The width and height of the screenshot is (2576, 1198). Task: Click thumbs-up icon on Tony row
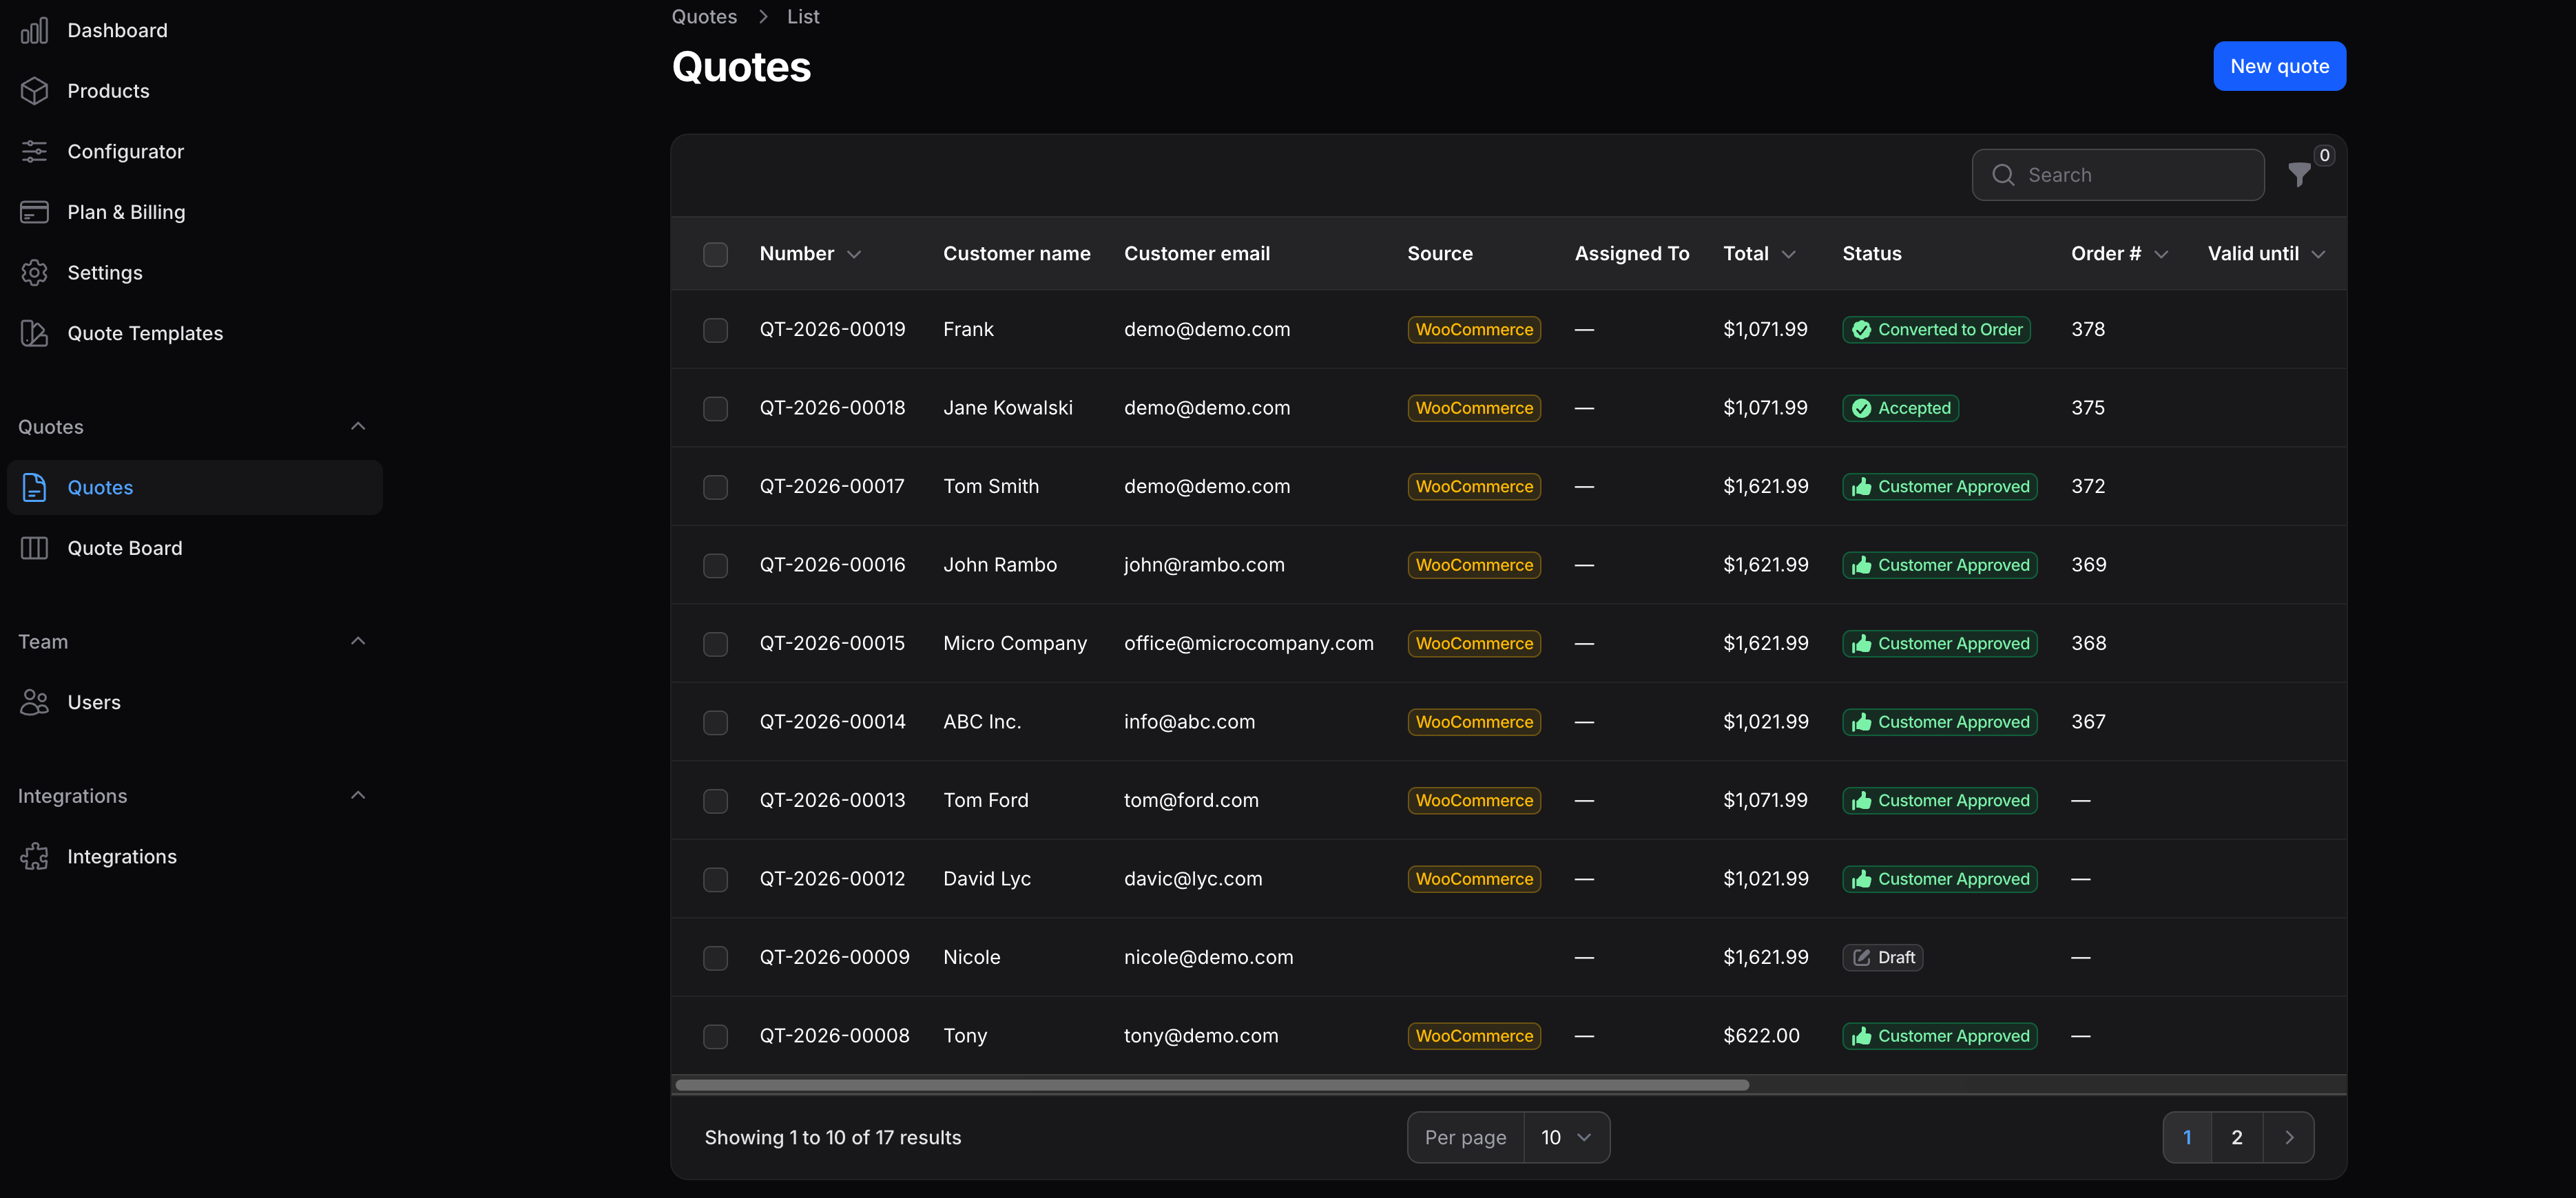point(1861,1036)
